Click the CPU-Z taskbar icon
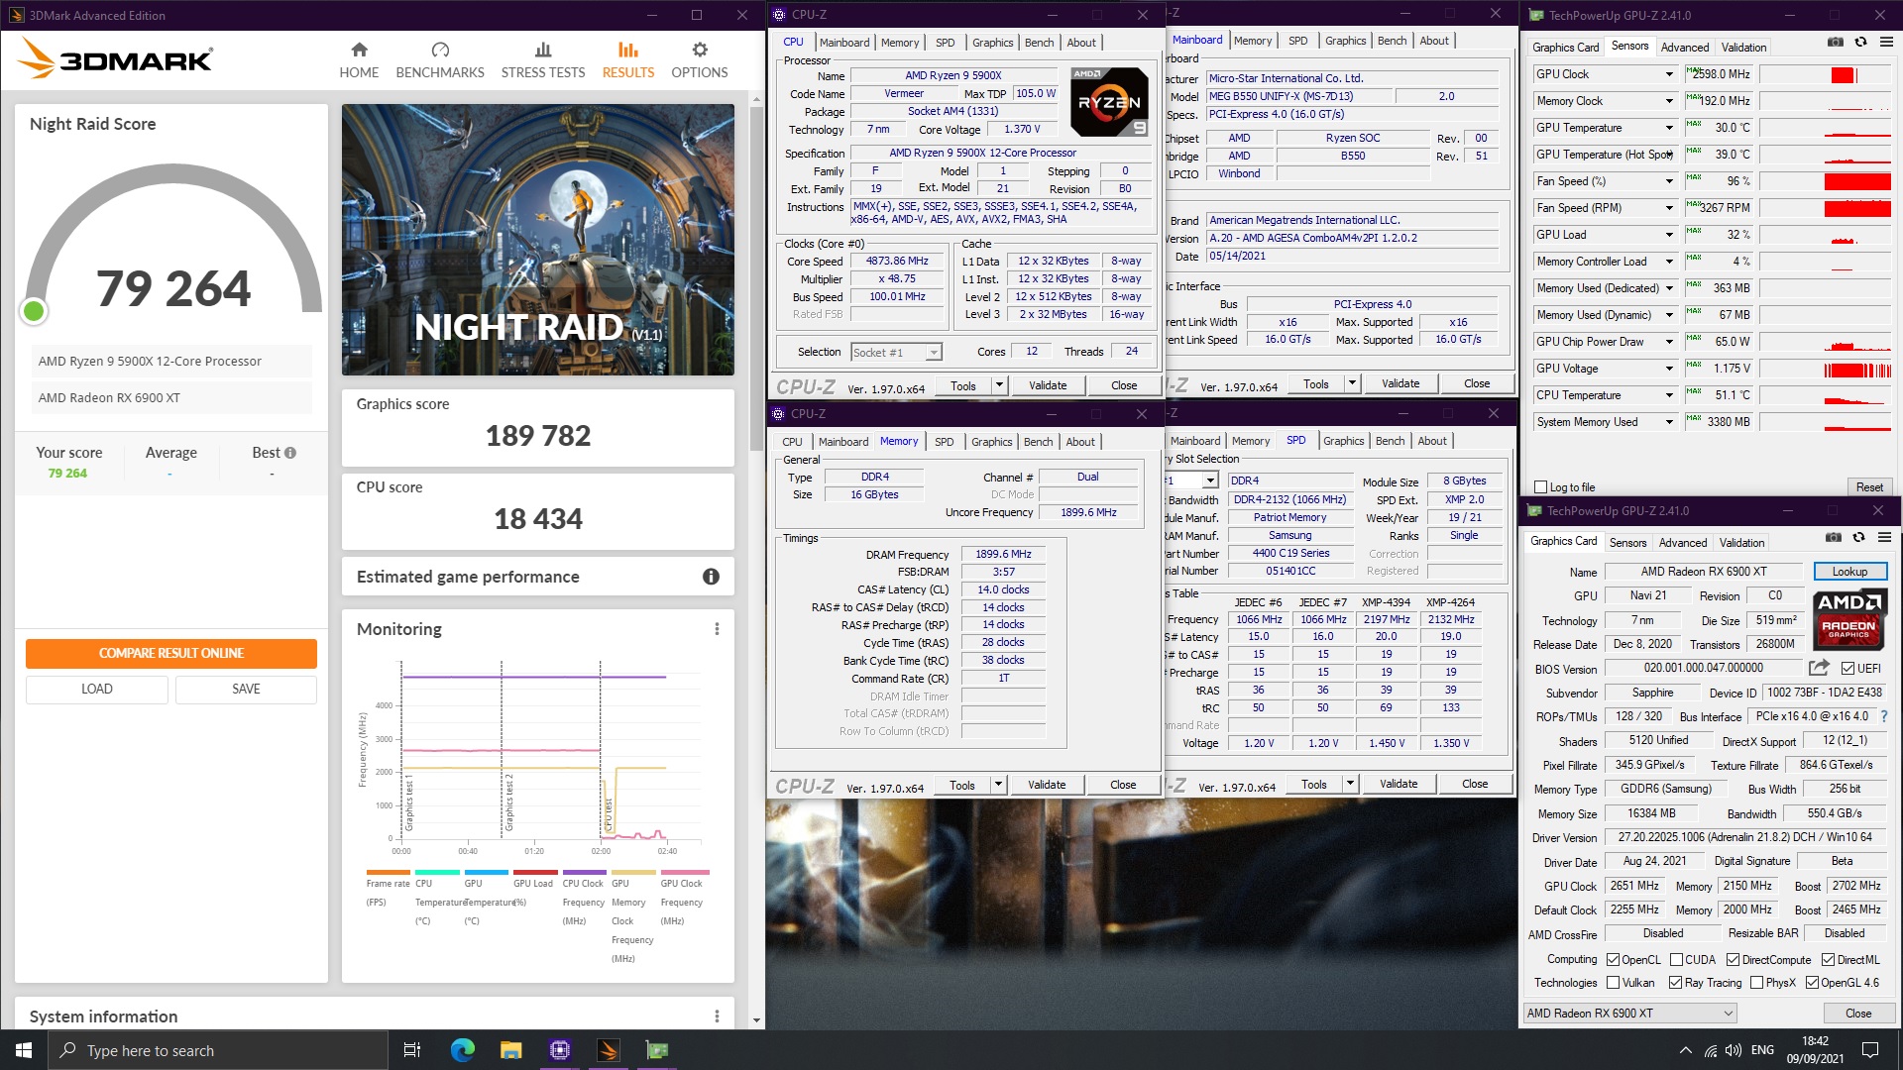1903x1070 pixels. point(559,1050)
